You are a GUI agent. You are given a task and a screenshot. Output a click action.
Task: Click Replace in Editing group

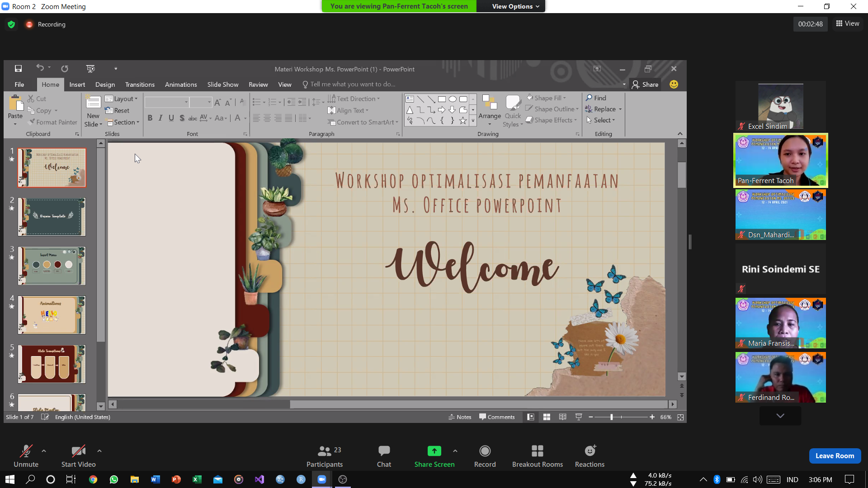click(x=604, y=109)
